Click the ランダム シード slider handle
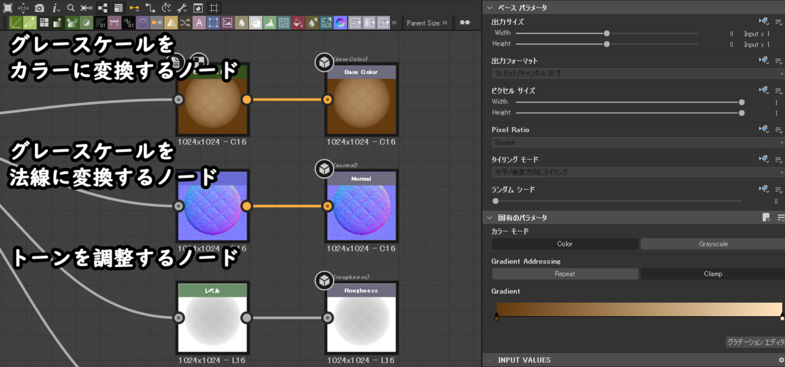The image size is (785, 367). coord(495,201)
